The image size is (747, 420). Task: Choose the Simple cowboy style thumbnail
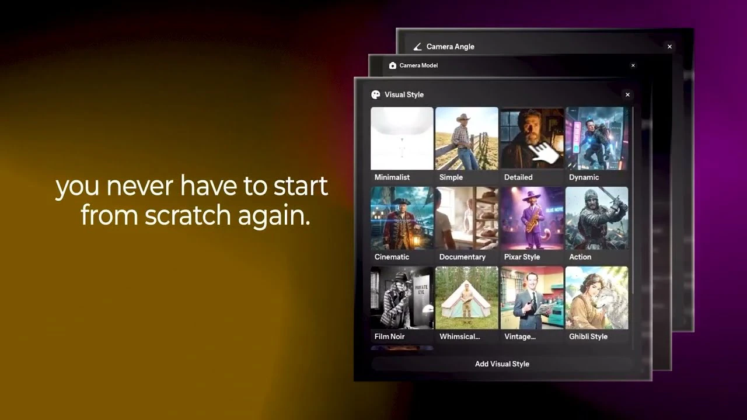click(467, 138)
